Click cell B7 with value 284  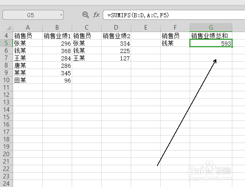tap(57, 58)
